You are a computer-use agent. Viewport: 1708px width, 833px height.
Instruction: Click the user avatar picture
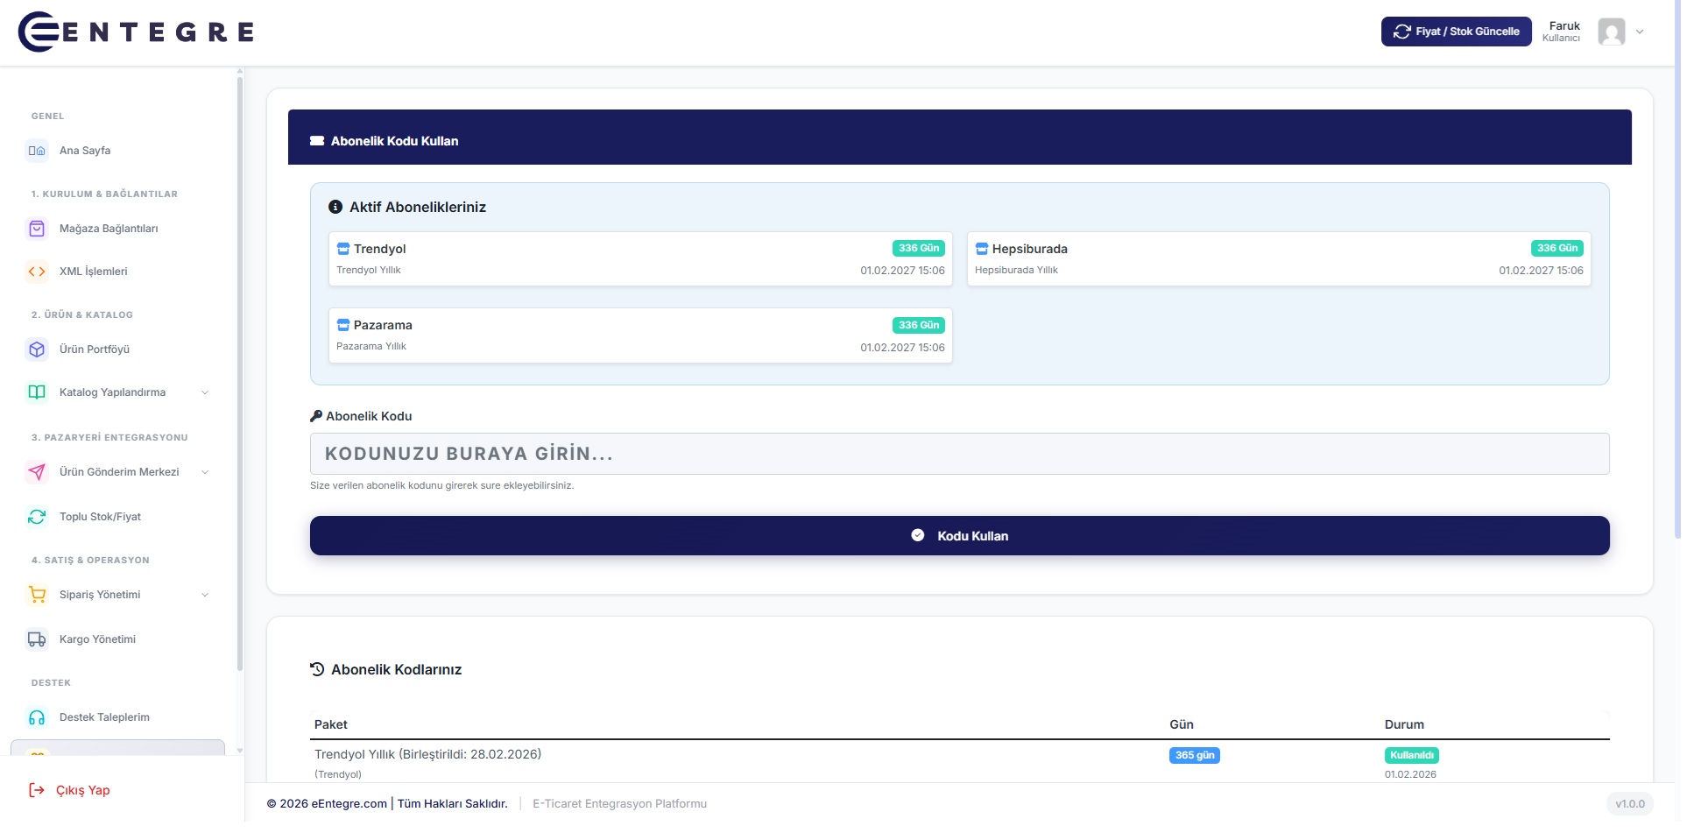pyautogui.click(x=1612, y=32)
